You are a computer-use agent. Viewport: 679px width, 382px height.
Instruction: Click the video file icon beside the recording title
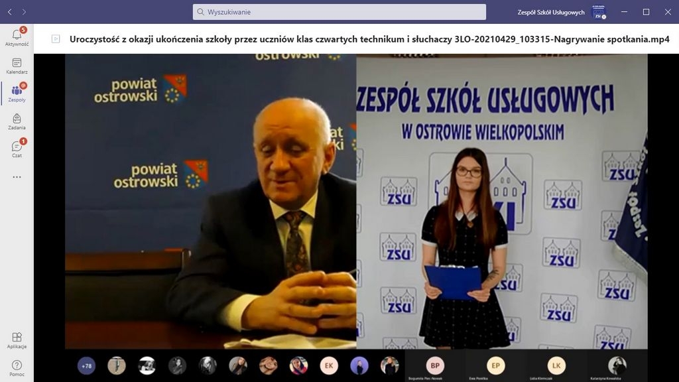(x=56, y=39)
